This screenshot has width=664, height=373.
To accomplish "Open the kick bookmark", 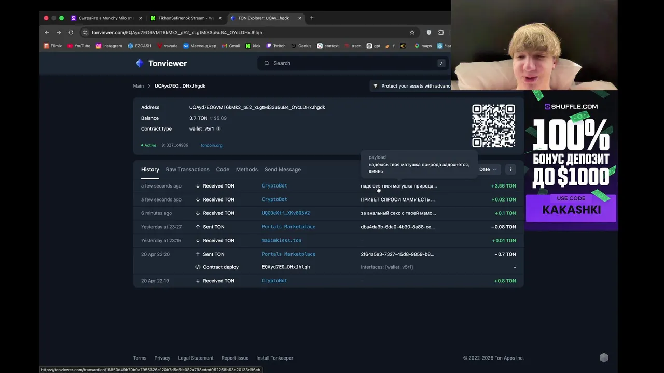I will pyautogui.click(x=253, y=46).
